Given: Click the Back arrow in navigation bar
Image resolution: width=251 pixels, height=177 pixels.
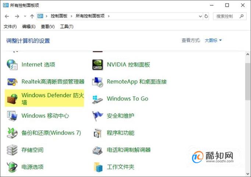Looking at the screenshot, I should (x=7, y=16).
